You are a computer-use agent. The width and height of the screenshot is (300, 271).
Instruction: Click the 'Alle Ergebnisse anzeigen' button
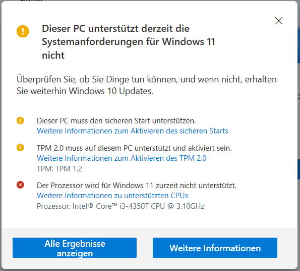click(x=75, y=248)
